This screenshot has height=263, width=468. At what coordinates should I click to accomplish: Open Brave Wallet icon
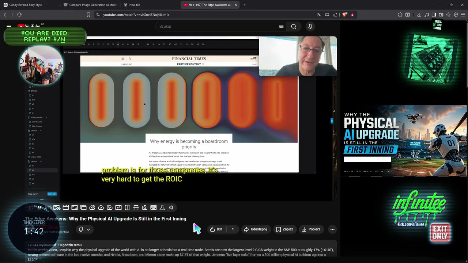pyautogui.click(x=441, y=15)
